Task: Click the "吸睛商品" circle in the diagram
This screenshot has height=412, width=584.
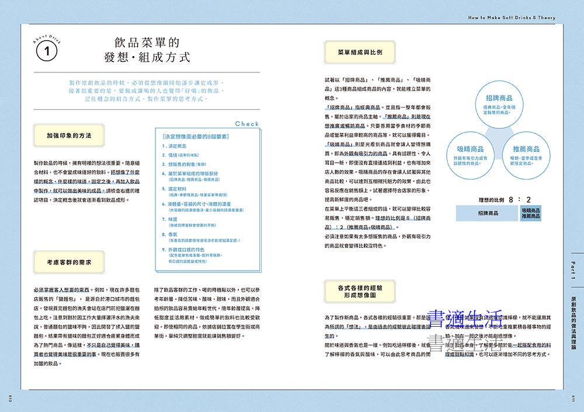Action: 470,155
